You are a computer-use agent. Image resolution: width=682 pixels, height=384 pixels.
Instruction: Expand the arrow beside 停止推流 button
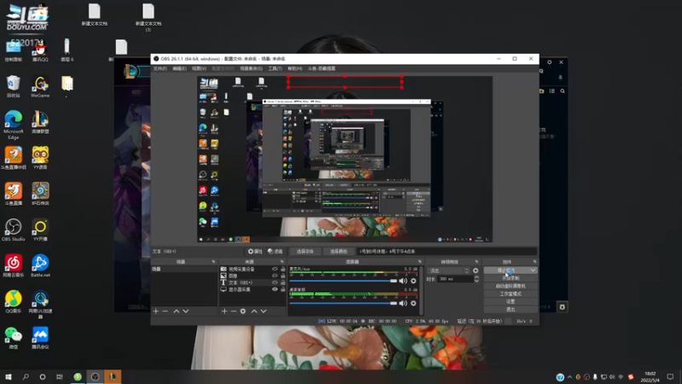533,271
